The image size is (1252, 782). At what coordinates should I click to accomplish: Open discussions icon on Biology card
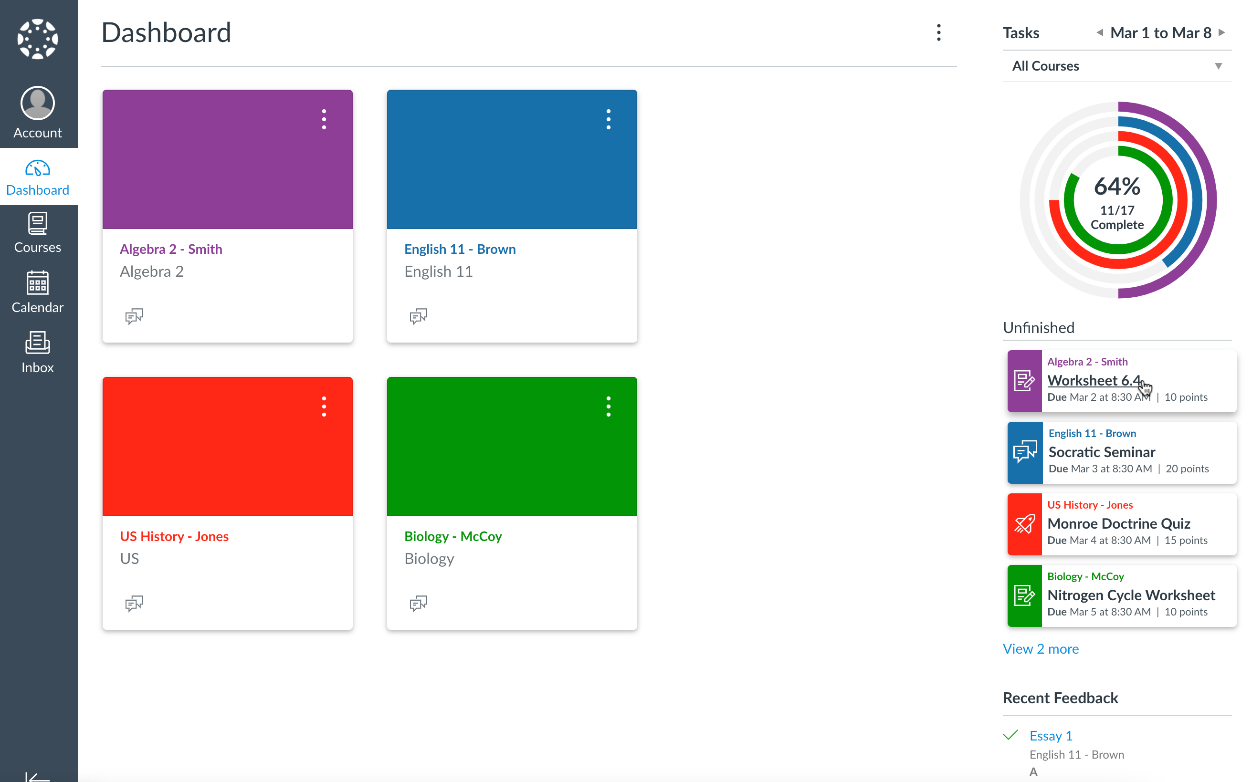pos(418,603)
